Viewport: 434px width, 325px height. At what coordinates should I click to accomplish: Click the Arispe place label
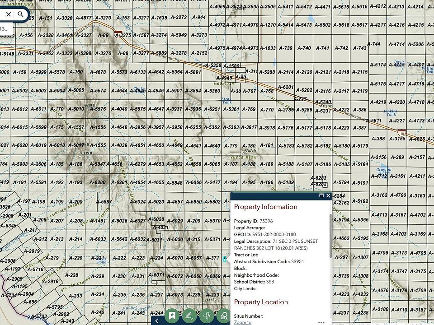325,106
